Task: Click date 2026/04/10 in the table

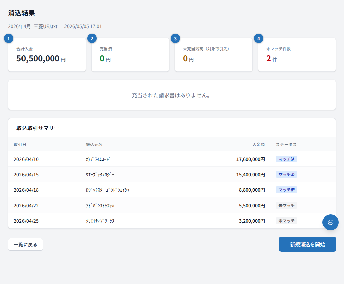Action: 26,159
